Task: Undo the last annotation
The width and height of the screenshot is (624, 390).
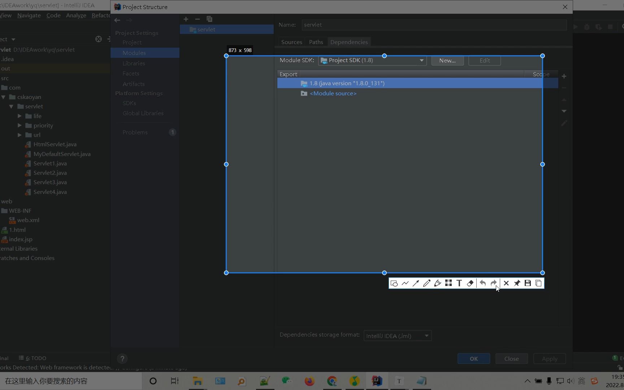Action: click(x=483, y=283)
